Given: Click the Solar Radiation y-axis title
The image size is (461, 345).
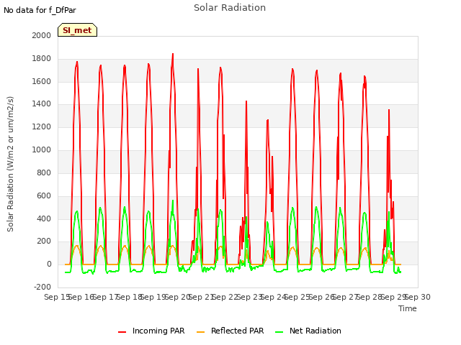Looking at the screenshot, I should coord(10,164).
